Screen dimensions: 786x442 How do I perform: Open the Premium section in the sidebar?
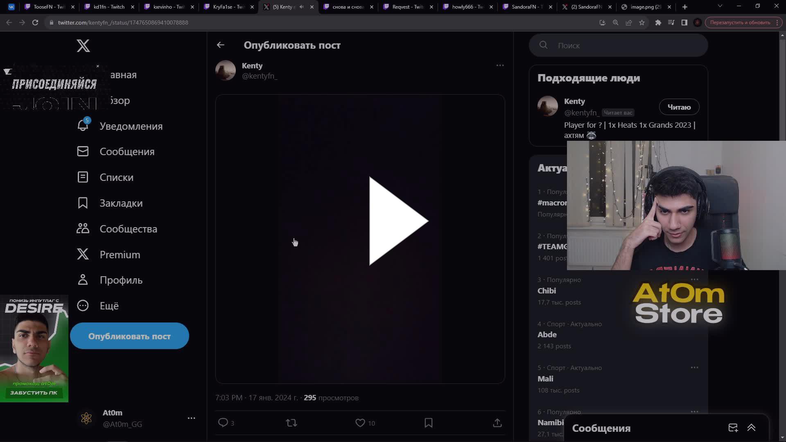pyautogui.click(x=119, y=254)
